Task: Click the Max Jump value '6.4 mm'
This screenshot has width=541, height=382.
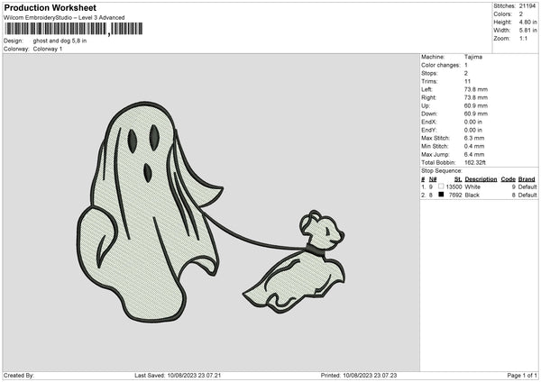Action: point(474,154)
